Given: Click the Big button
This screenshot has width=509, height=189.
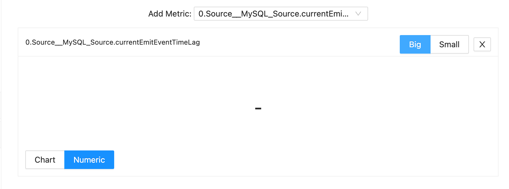Looking at the screenshot, I should [415, 44].
